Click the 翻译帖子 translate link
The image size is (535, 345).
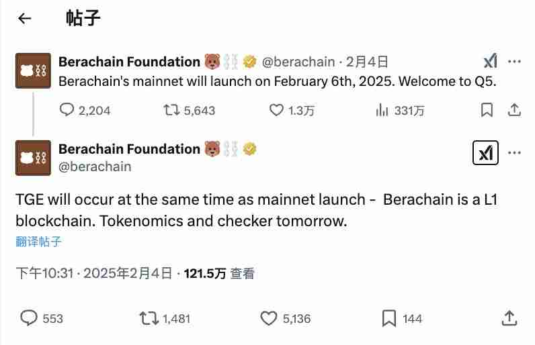coord(38,242)
